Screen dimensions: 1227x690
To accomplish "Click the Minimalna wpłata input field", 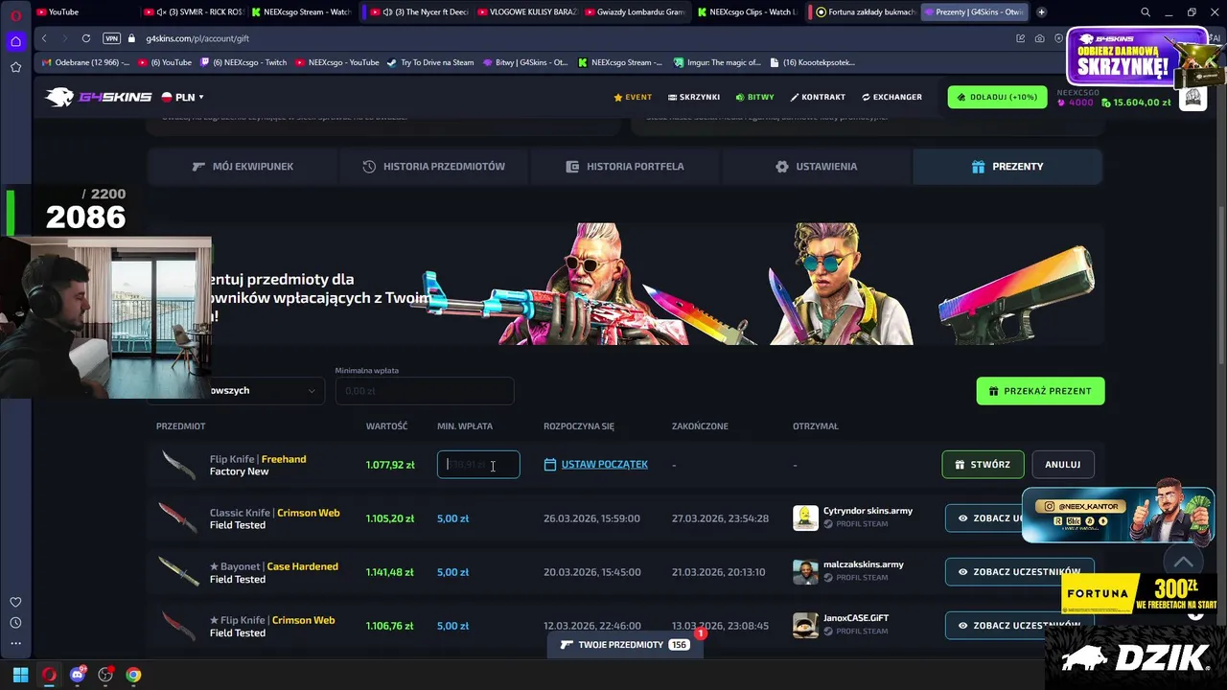I will coord(425,391).
